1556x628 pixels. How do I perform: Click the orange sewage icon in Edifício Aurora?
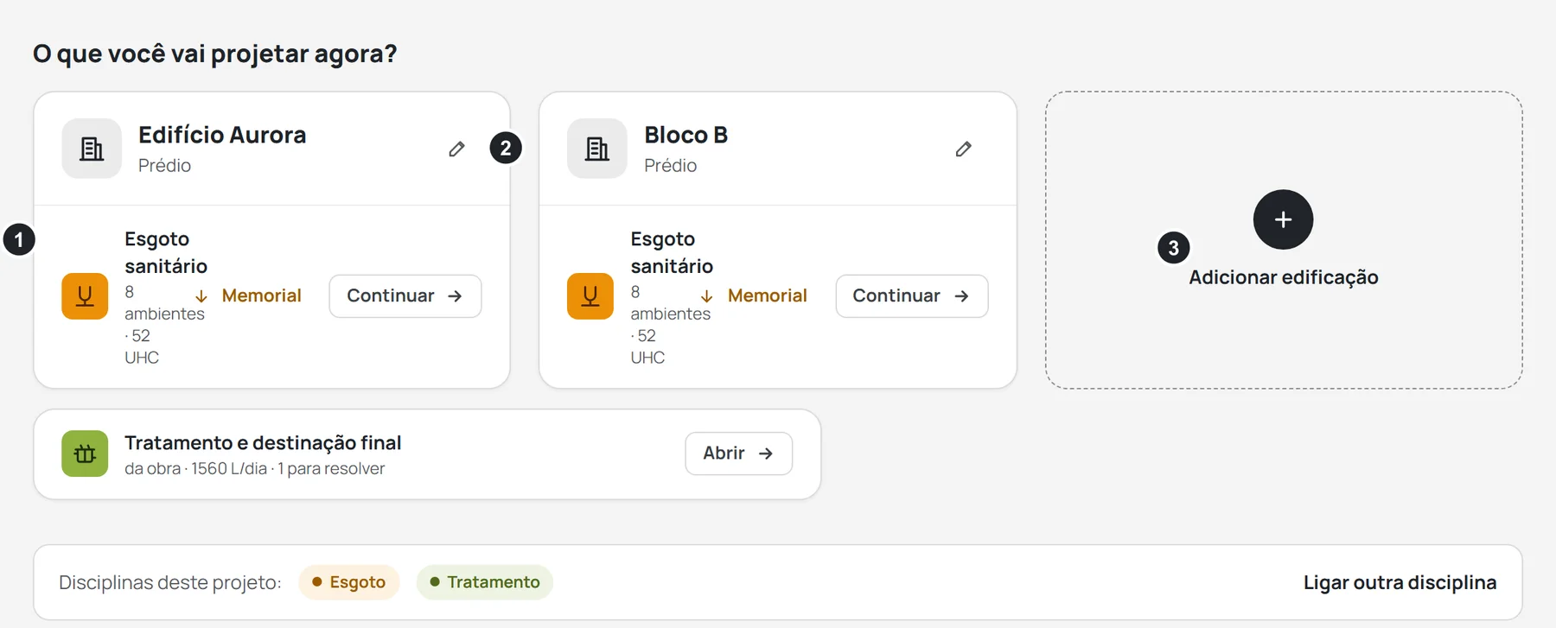(x=85, y=296)
